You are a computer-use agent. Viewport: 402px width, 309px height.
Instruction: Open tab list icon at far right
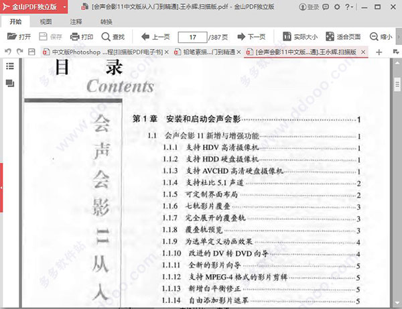pyautogui.click(x=396, y=52)
